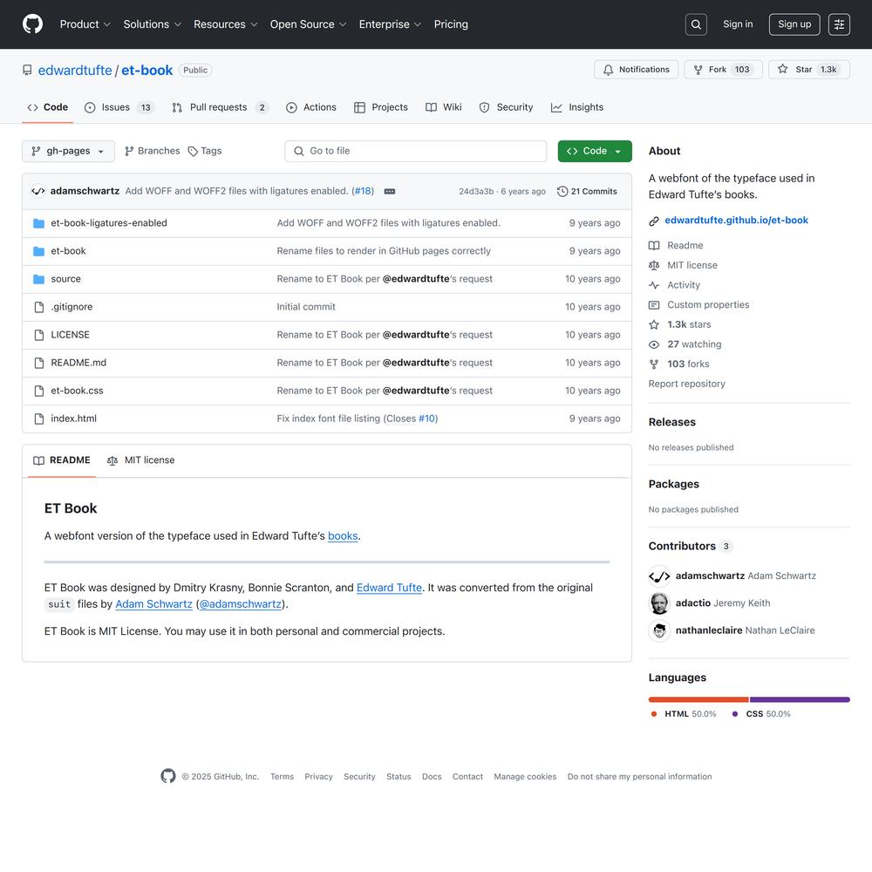Open edwardtufte owner link
872x872 pixels.
click(x=75, y=70)
